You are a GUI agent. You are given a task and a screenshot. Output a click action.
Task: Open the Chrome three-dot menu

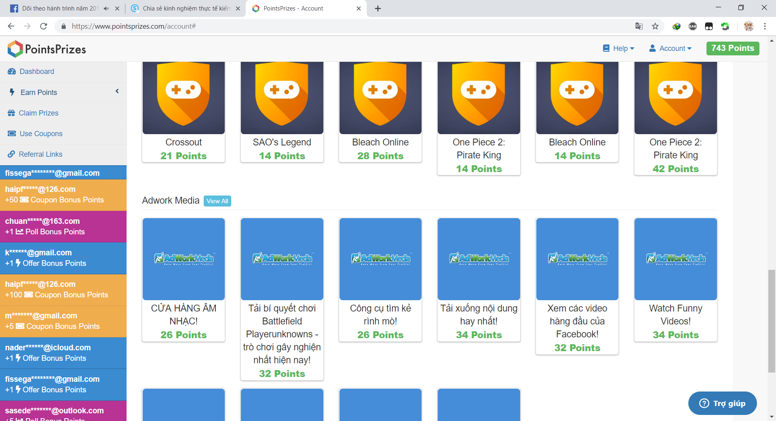[x=765, y=26]
